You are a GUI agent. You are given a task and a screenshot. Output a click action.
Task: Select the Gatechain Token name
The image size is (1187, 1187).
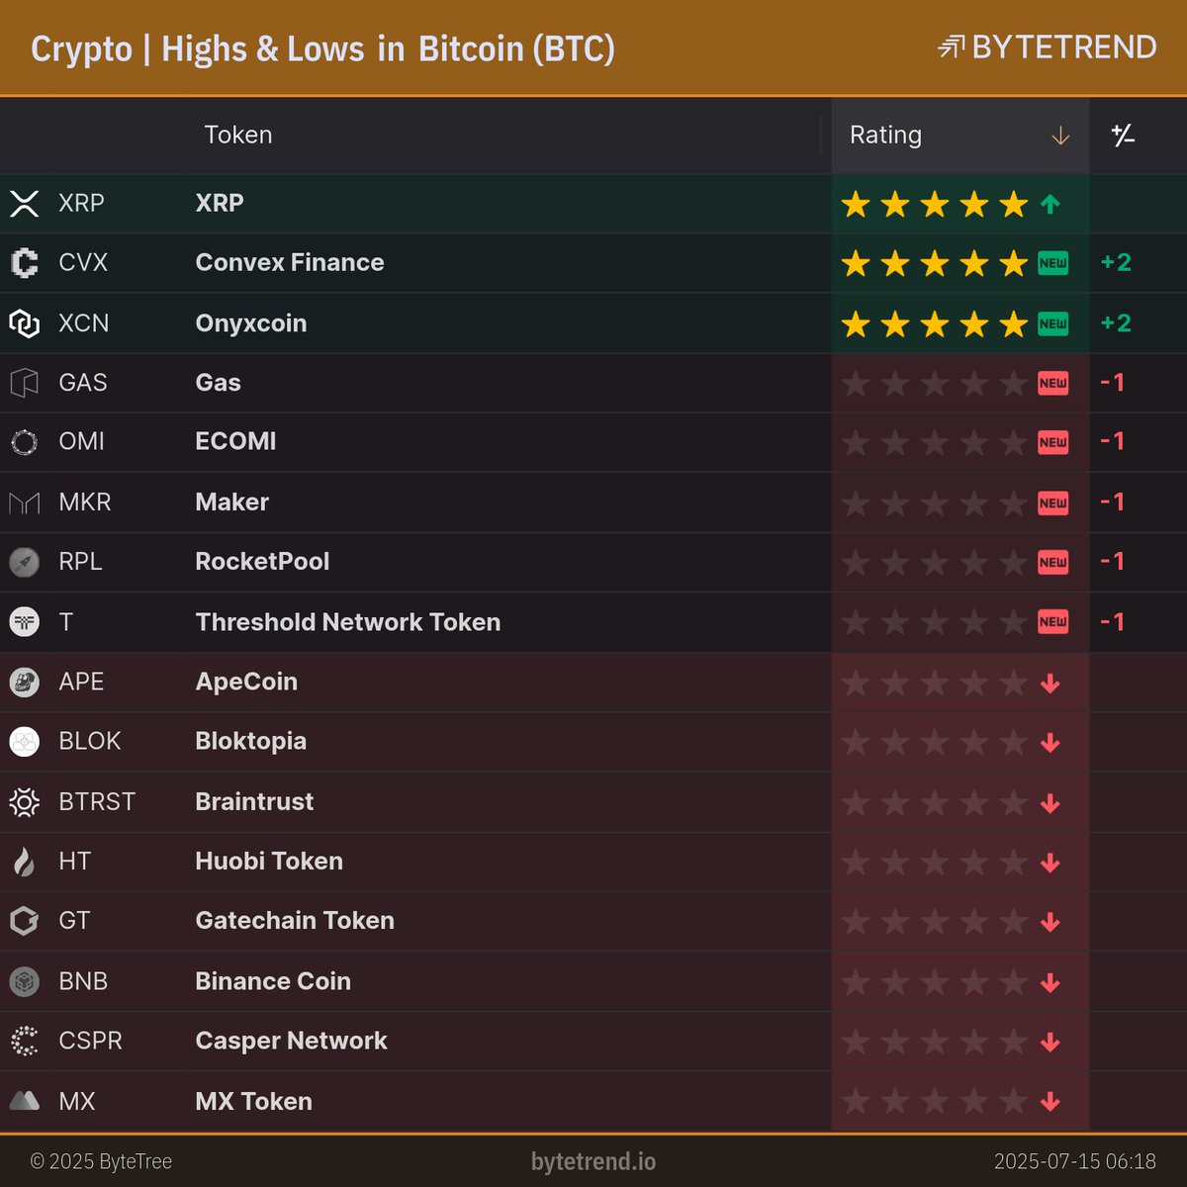[x=295, y=921]
